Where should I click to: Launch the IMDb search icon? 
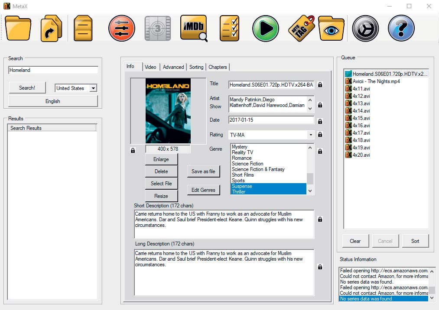(x=194, y=28)
